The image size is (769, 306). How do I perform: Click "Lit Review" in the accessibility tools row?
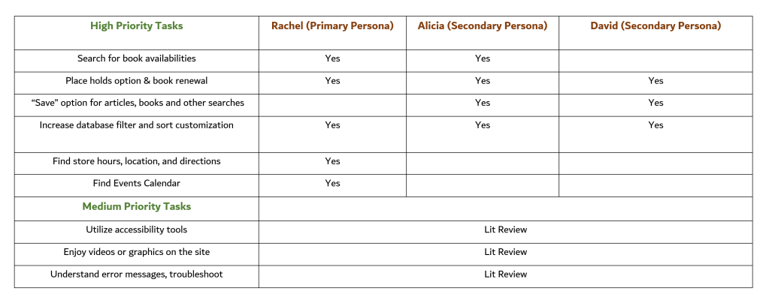pos(505,229)
